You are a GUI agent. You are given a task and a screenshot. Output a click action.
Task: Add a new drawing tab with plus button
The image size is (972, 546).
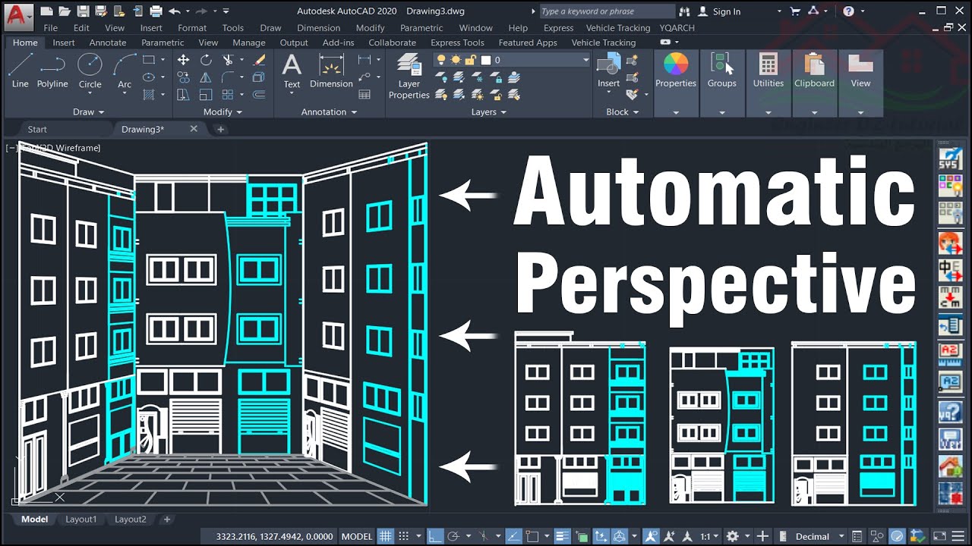click(x=221, y=130)
